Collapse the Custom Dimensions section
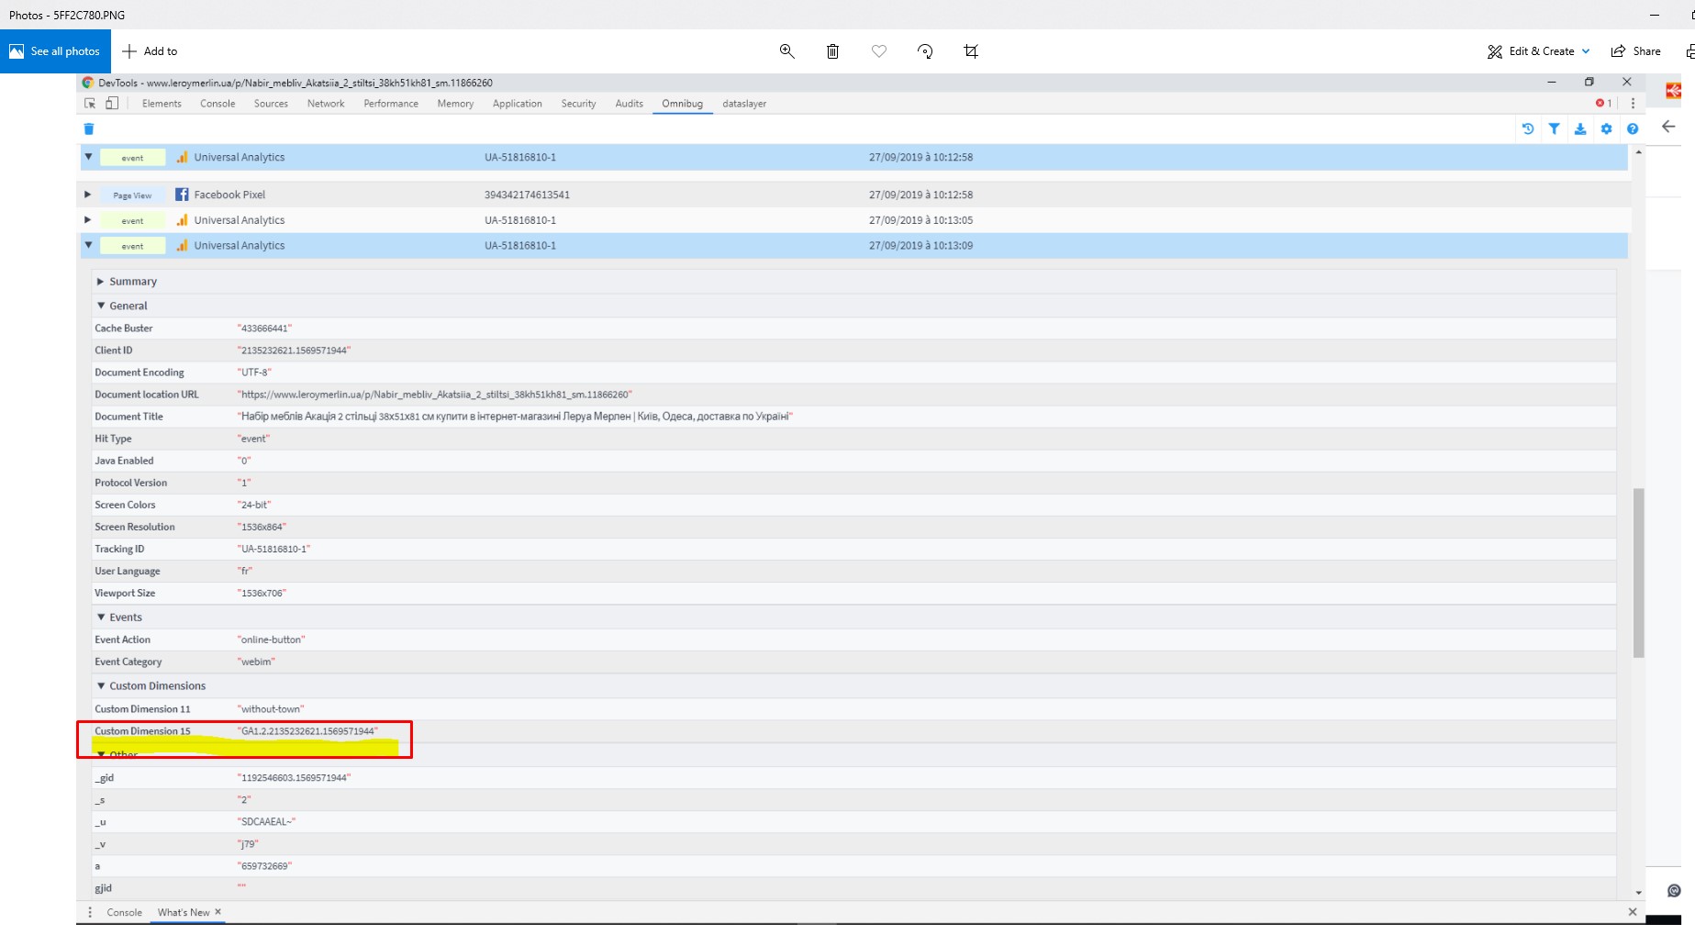 click(101, 685)
